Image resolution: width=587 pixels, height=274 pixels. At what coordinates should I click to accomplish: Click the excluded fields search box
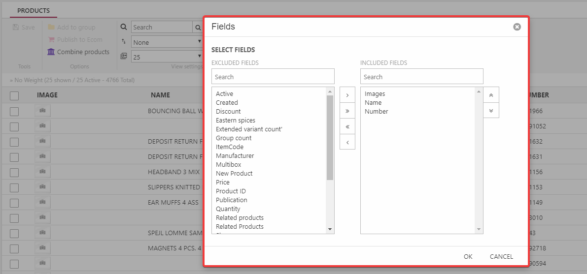click(x=273, y=77)
